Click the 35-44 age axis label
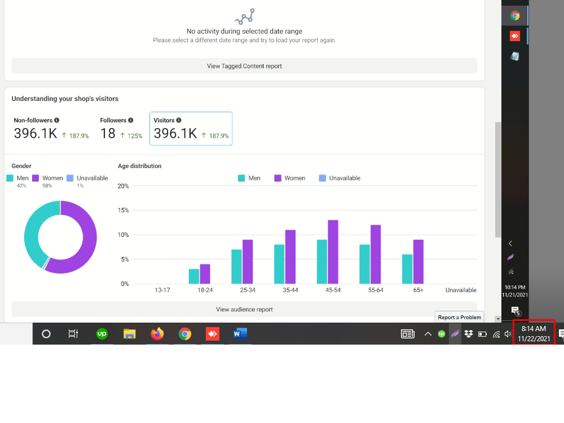Image resolution: width=564 pixels, height=423 pixels. 290,290
